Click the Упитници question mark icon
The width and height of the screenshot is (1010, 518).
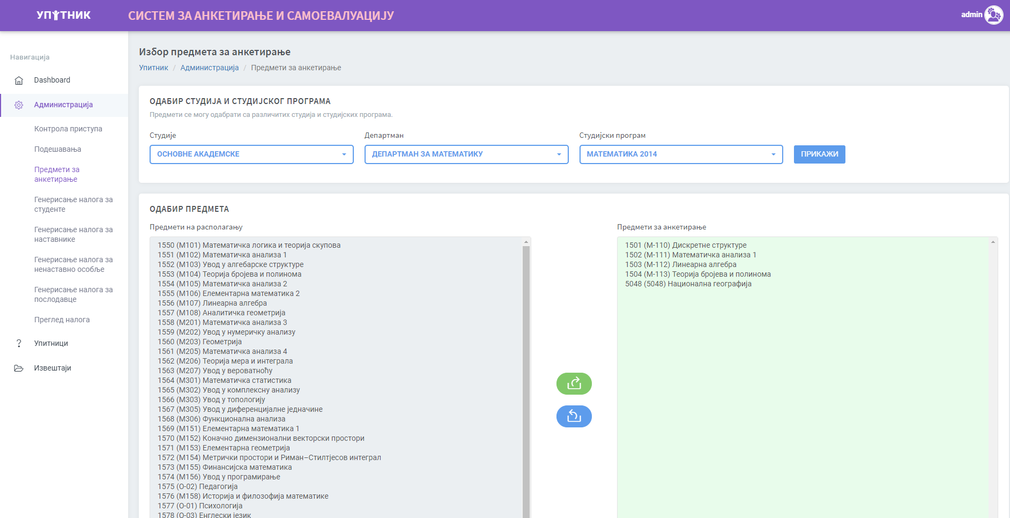pos(19,343)
